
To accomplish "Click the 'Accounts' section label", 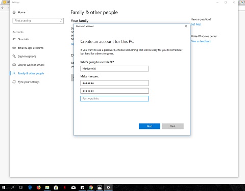I will 18,32.
